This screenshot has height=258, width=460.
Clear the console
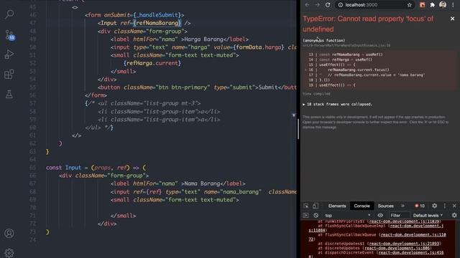click(316, 215)
